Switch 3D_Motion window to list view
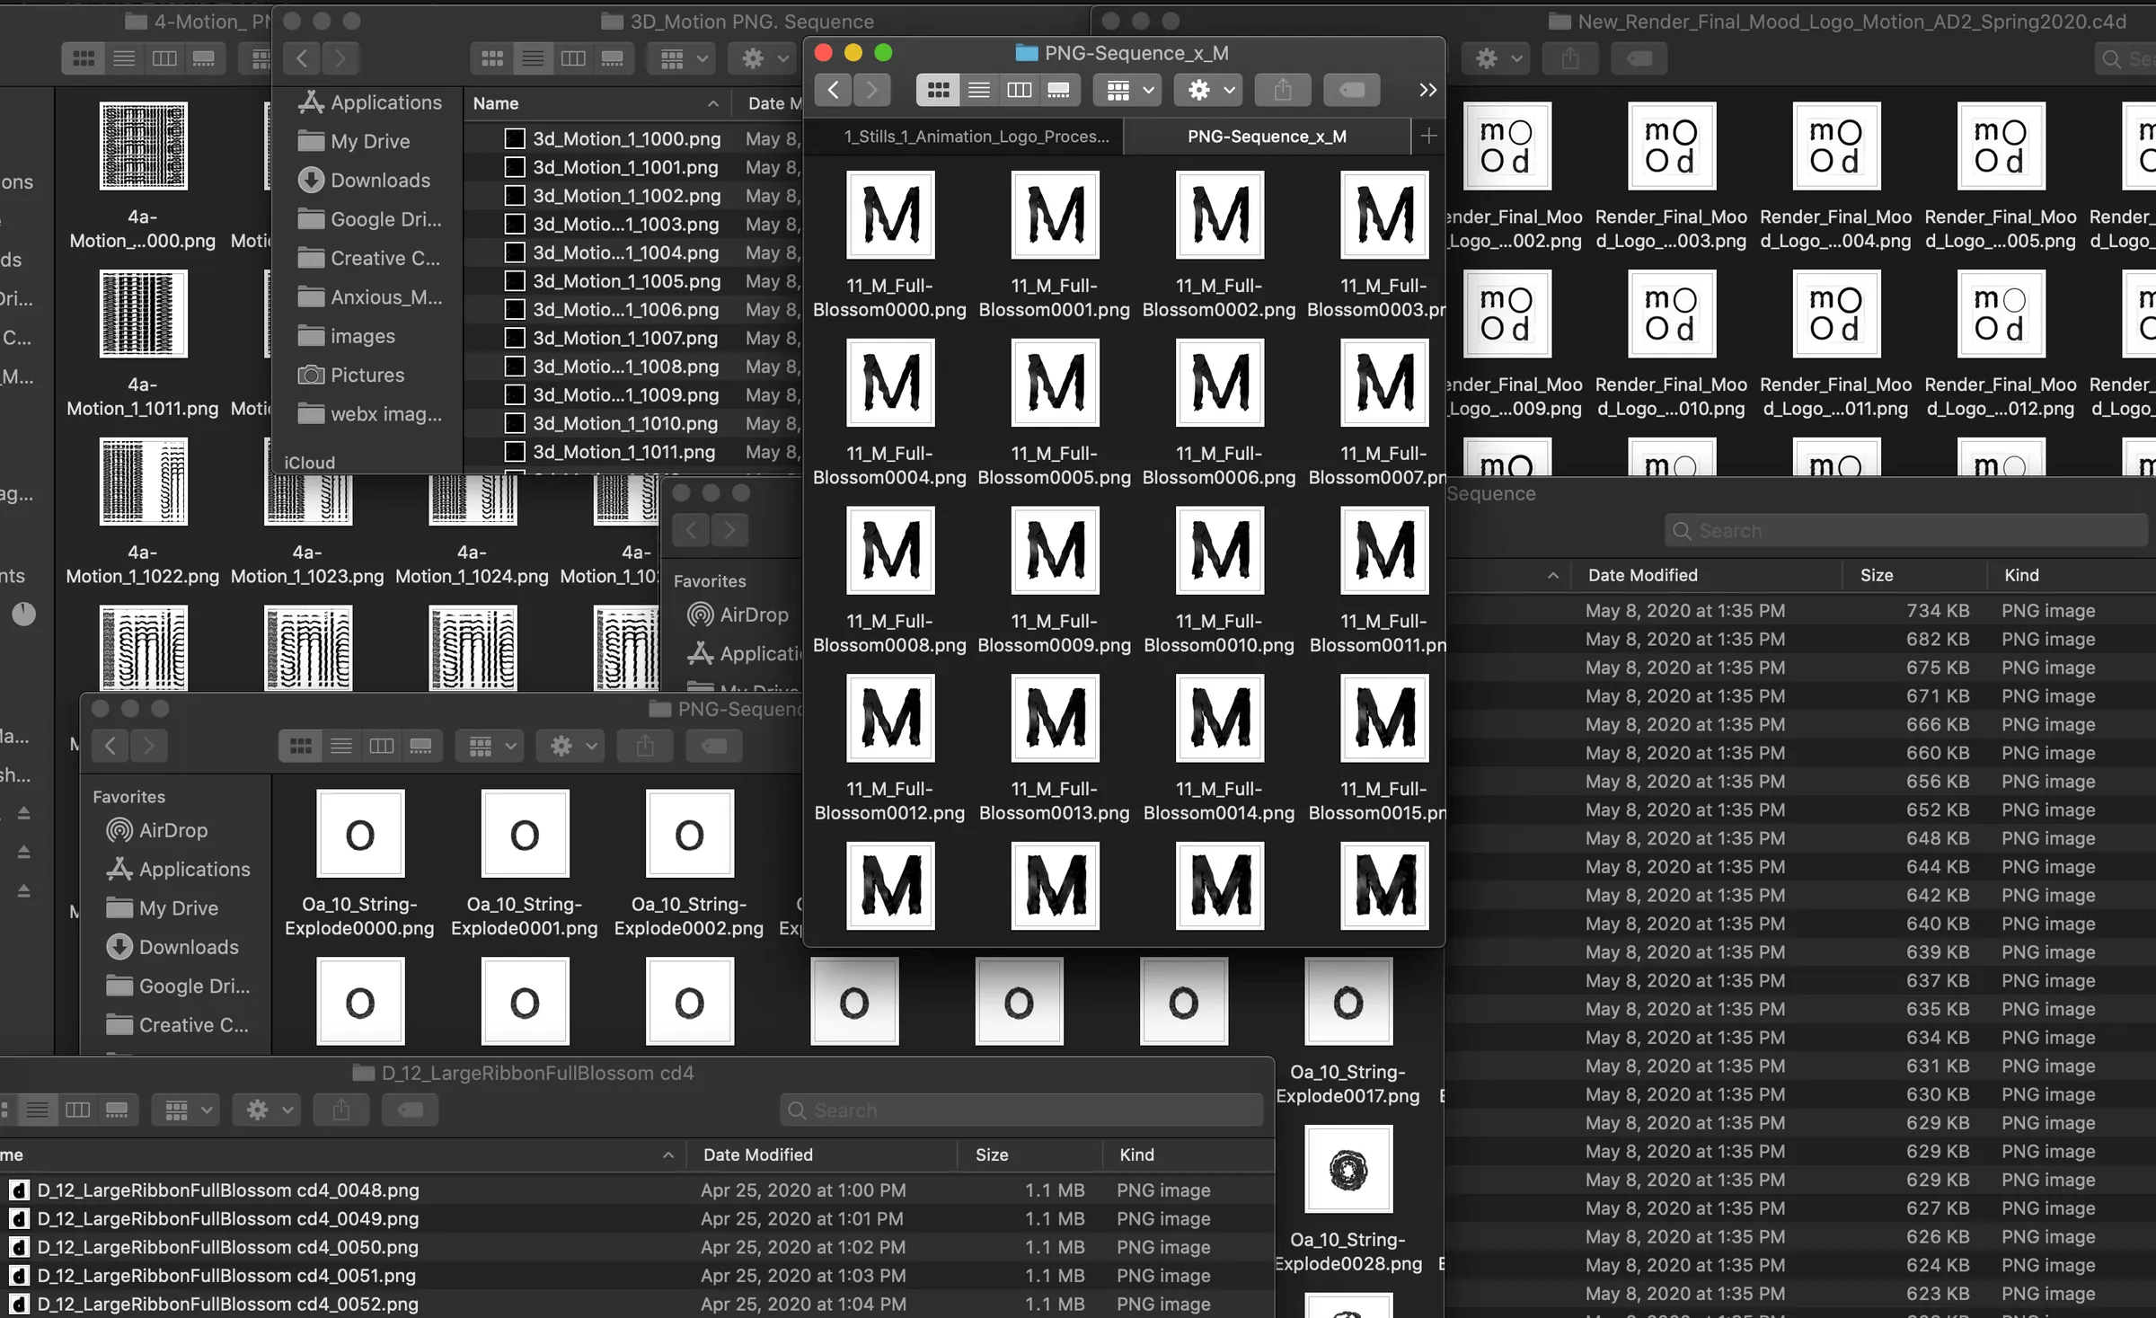 pos(533,59)
